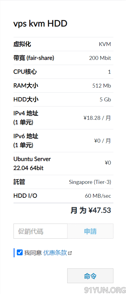Click the 200 Mbit bandwidth value
Screen dimensions: 126x294
(100, 58)
